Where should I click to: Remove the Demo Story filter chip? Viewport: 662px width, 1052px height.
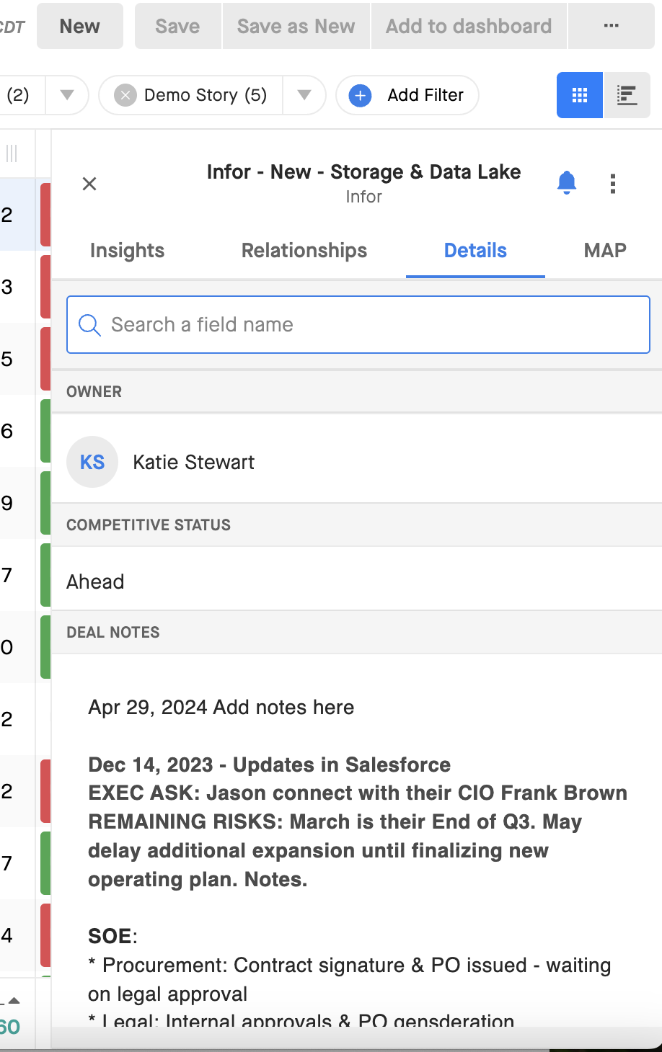click(125, 94)
